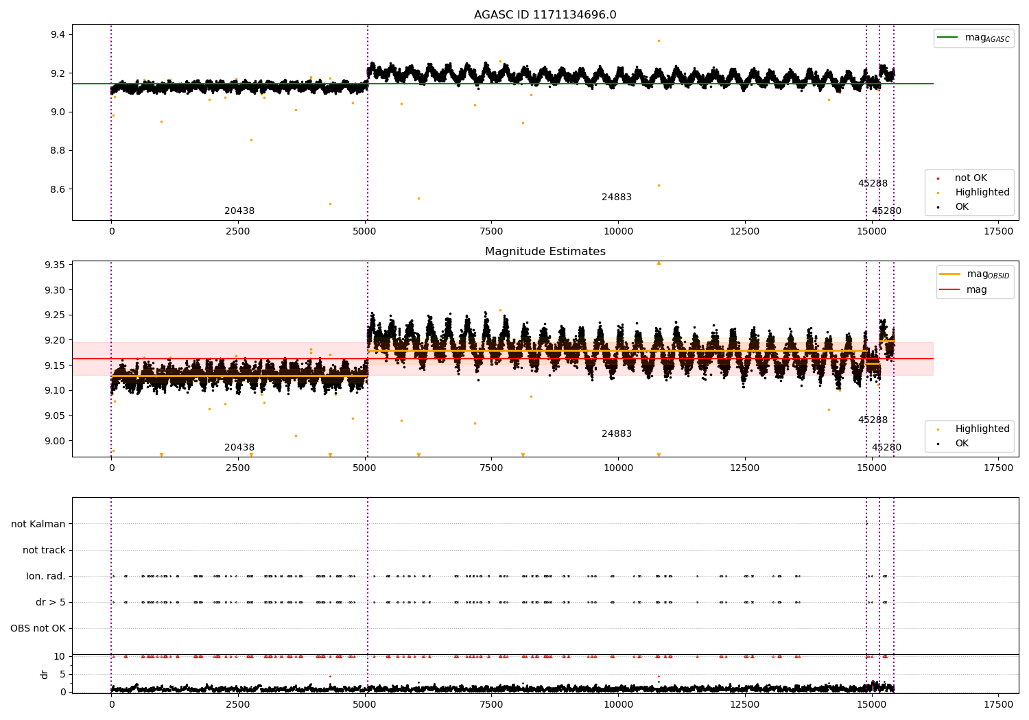Click the orange outlier point at 9.37 magnitude
The height and width of the screenshot is (720, 1029).
[x=659, y=40]
